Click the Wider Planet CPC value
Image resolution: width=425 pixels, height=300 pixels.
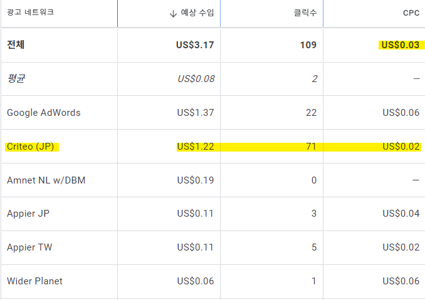[401, 281]
